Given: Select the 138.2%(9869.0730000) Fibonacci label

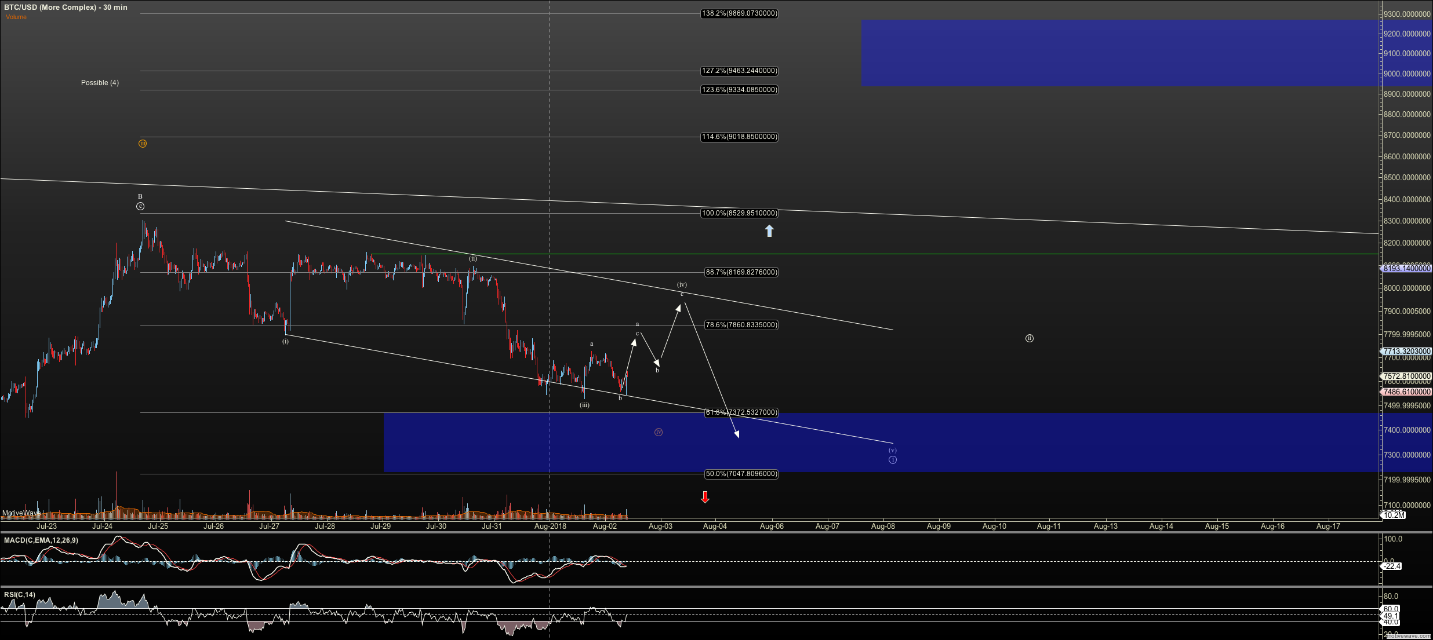Looking at the screenshot, I should 739,13.
